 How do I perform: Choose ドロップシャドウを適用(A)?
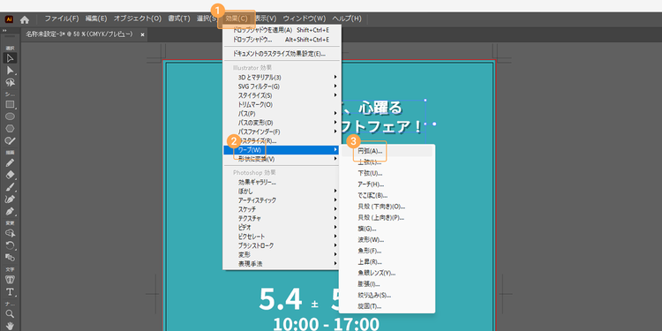coord(282,30)
